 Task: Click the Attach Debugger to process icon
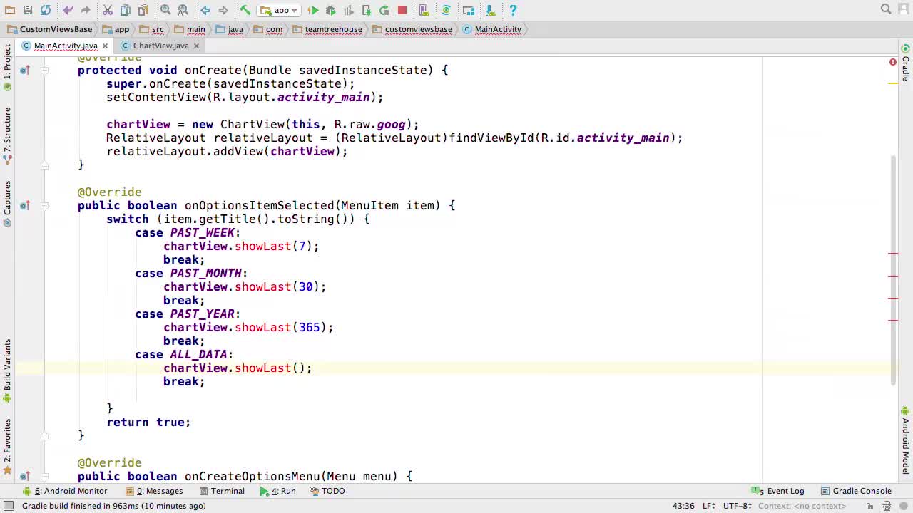click(367, 10)
